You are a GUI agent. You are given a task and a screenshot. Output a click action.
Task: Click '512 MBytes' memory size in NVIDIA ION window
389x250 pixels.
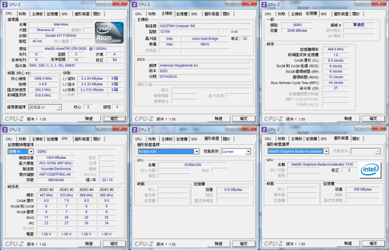pyautogui.click(x=233, y=190)
